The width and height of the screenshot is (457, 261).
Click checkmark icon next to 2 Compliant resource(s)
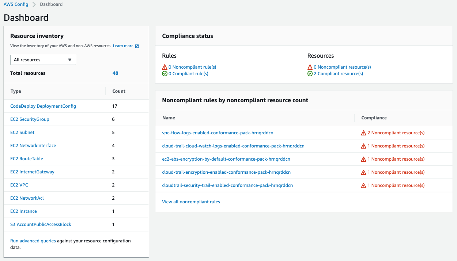tap(310, 74)
